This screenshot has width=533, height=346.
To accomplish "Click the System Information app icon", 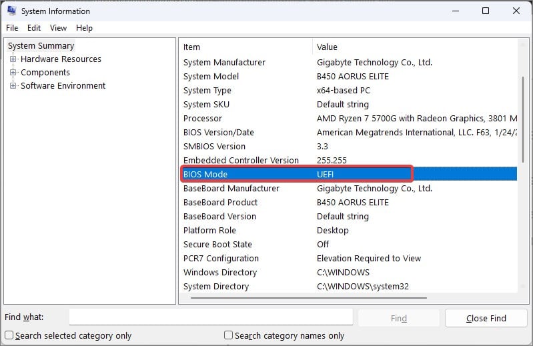I will point(11,11).
